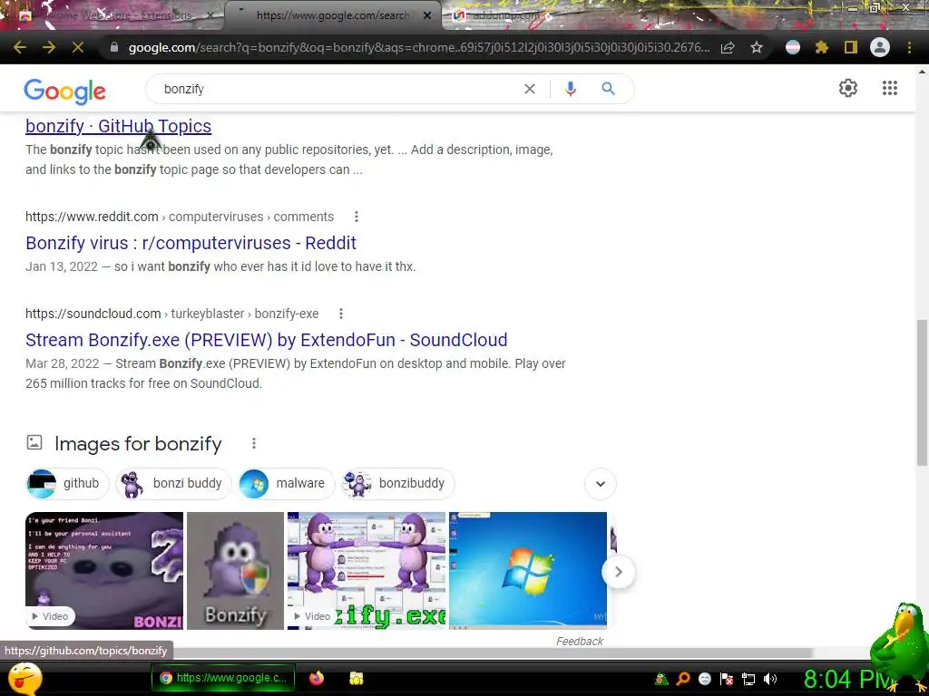Share this page via the share icon
Image resolution: width=929 pixels, height=696 pixels.
point(728,47)
